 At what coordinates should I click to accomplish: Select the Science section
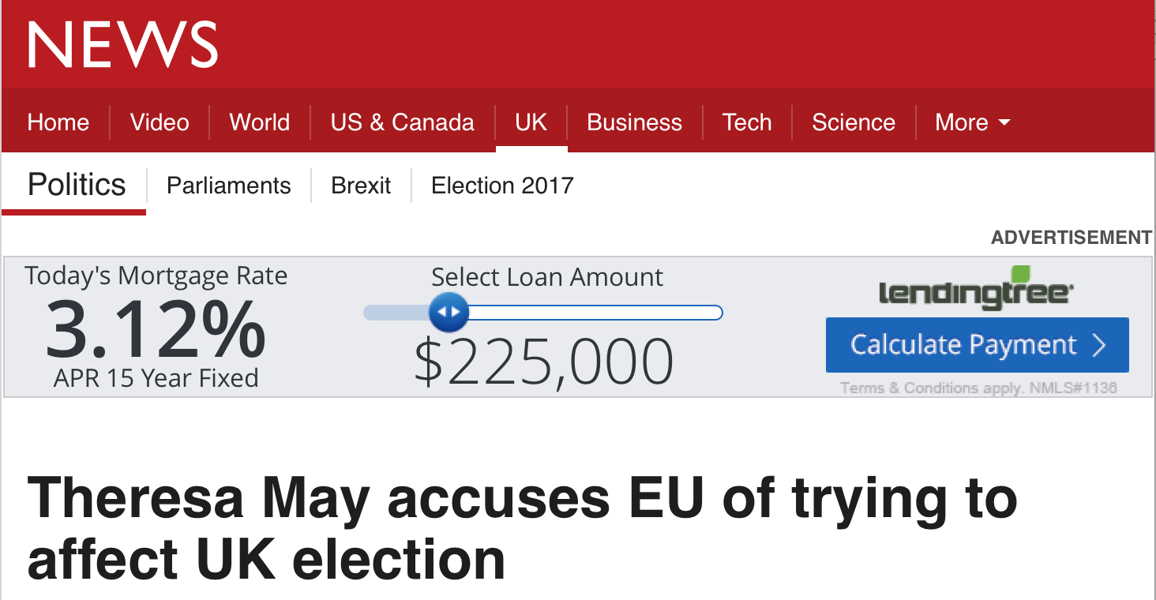click(x=853, y=122)
